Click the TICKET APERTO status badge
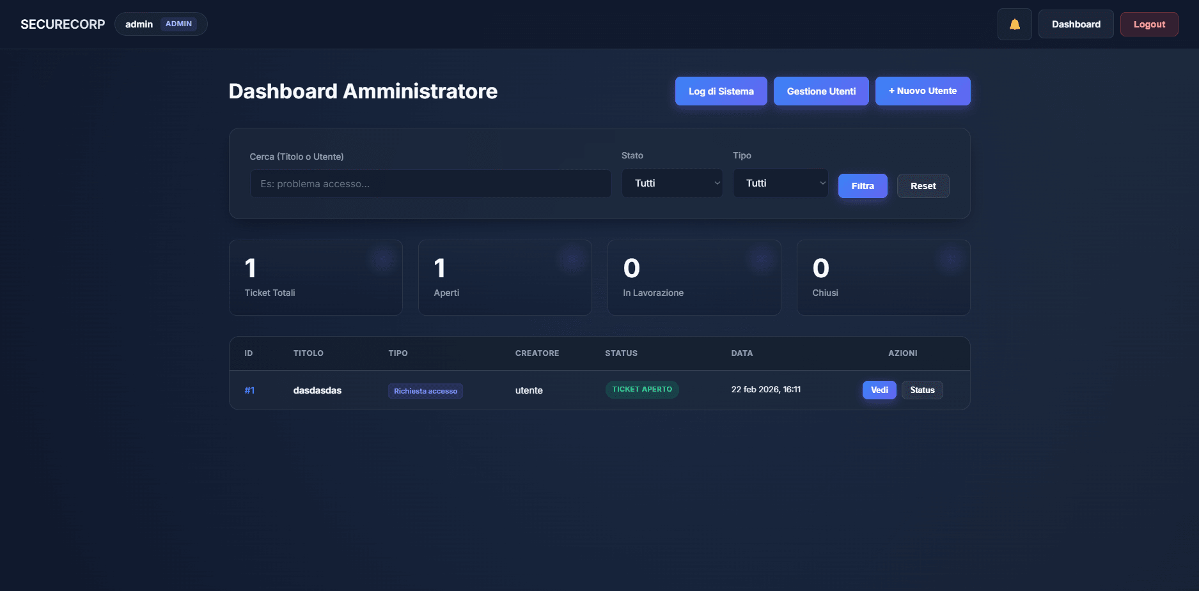This screenshot has width=1199, height=591. tap(642, 389)
